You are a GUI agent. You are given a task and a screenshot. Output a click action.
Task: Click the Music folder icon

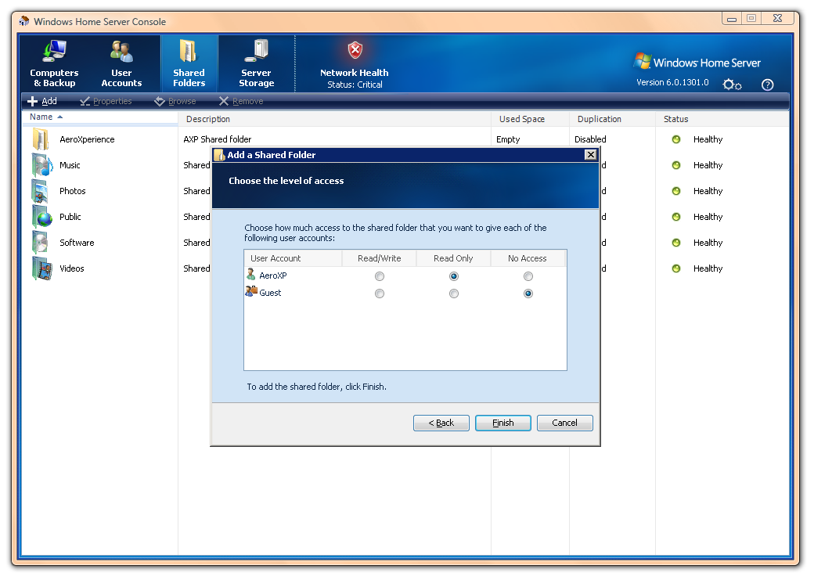[41, 165]
